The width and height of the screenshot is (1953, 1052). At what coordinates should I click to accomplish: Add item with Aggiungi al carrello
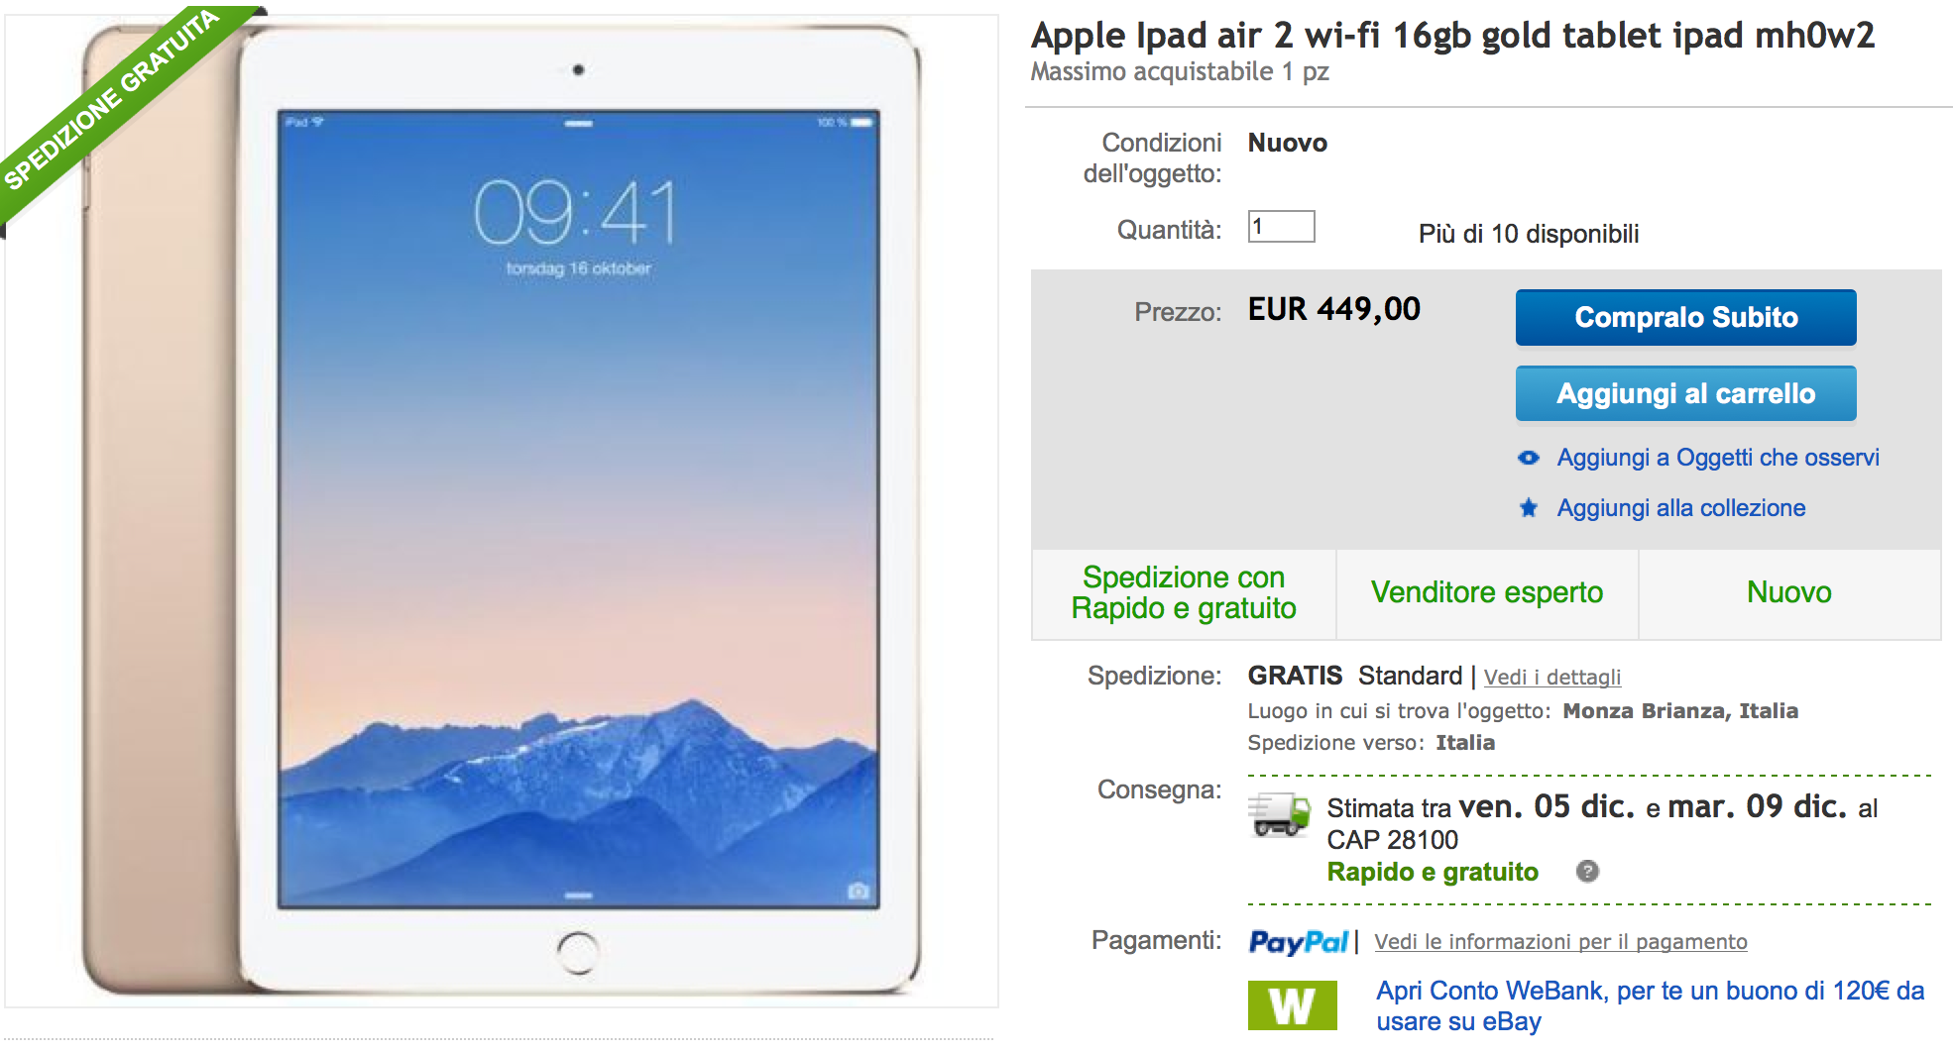[1685, 393]
